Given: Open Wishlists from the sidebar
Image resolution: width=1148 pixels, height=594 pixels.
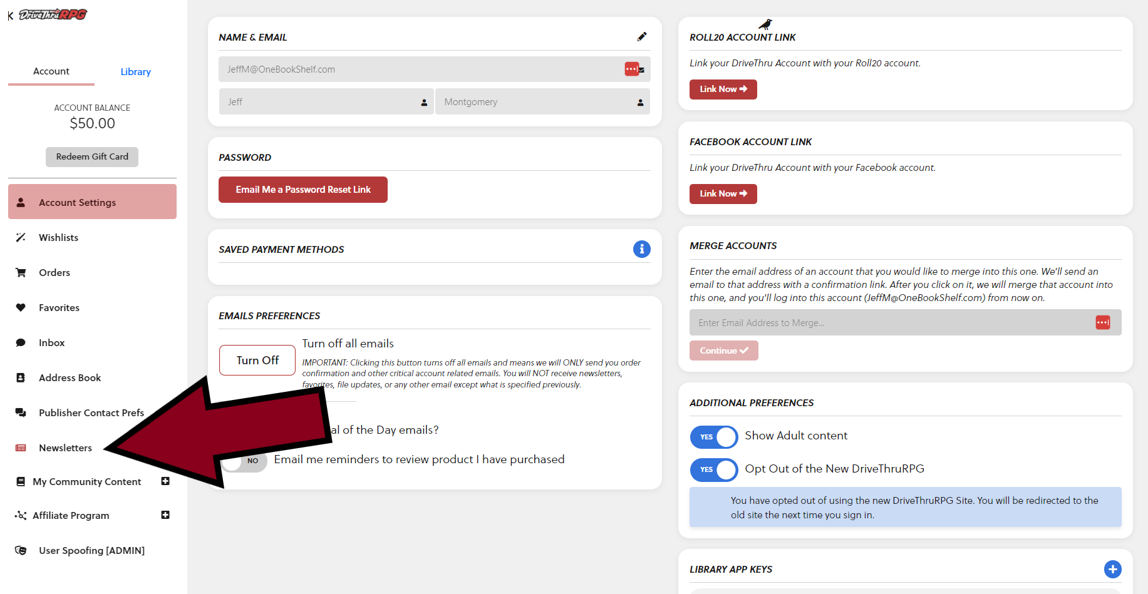Looking at the screenshot, I should [x=58, y=238].
